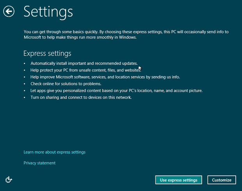Select the Settings page title
This screenshot has height=191, width=242.
pos(48,12)
